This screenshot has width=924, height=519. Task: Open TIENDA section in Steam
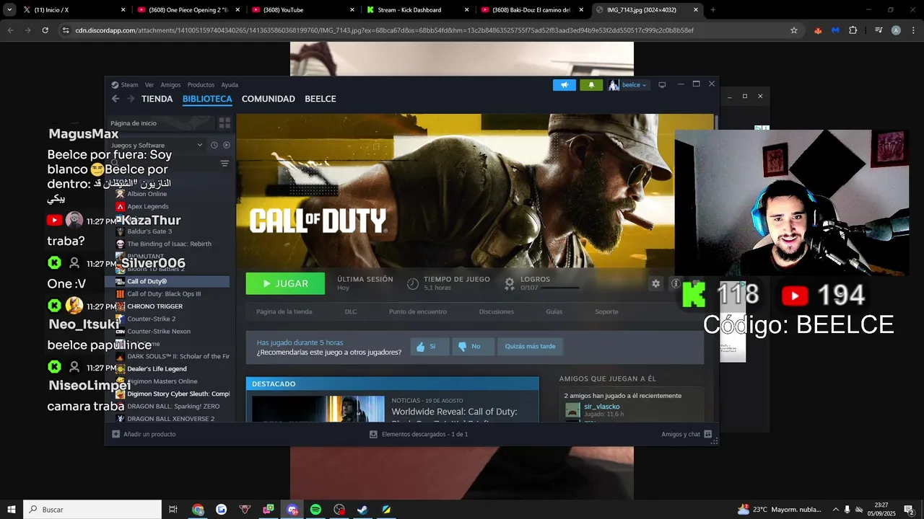[157, 99]
